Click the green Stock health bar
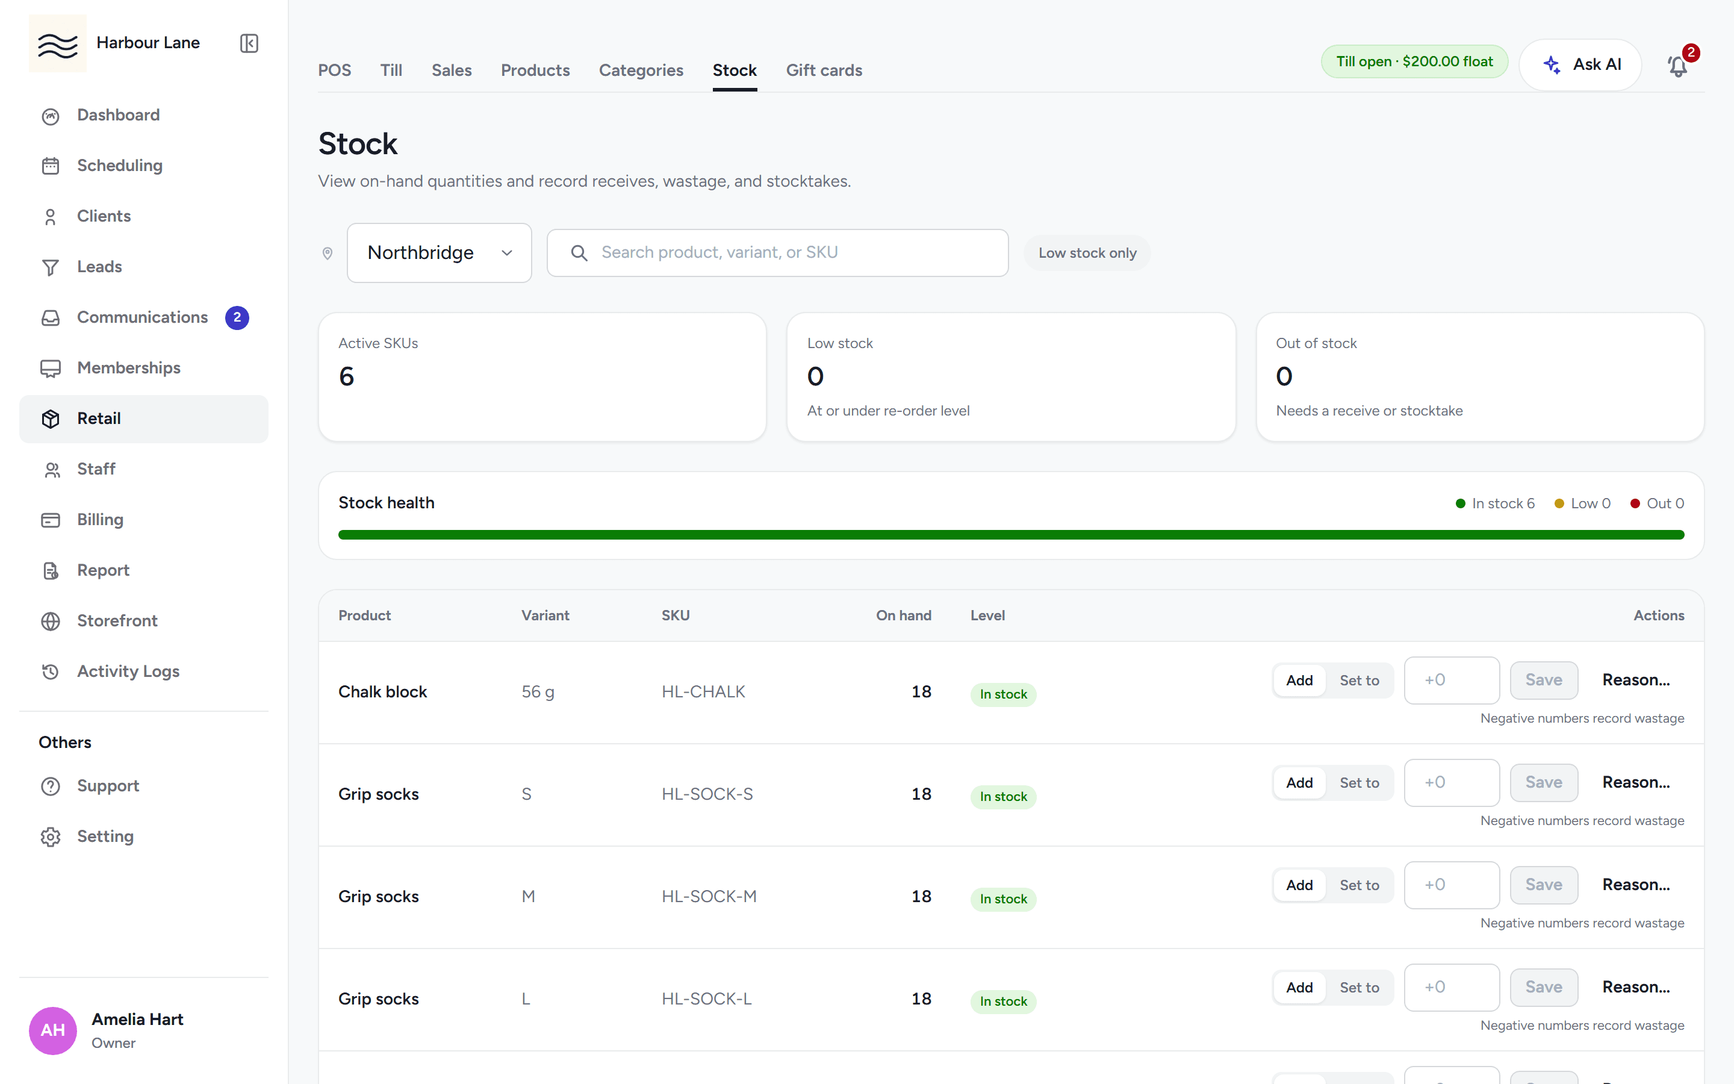Image resolution: width=1734 pixels, height=1084 pixels. pyautogui.click(x=1011, y=535)
